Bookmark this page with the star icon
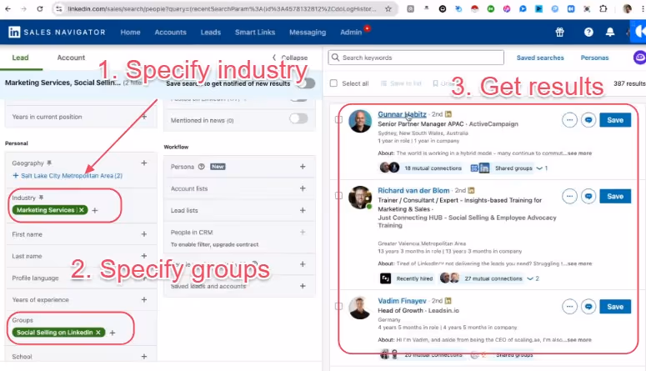Image resolution: width=646 pixels, height=371 pixels. point(388,8)
